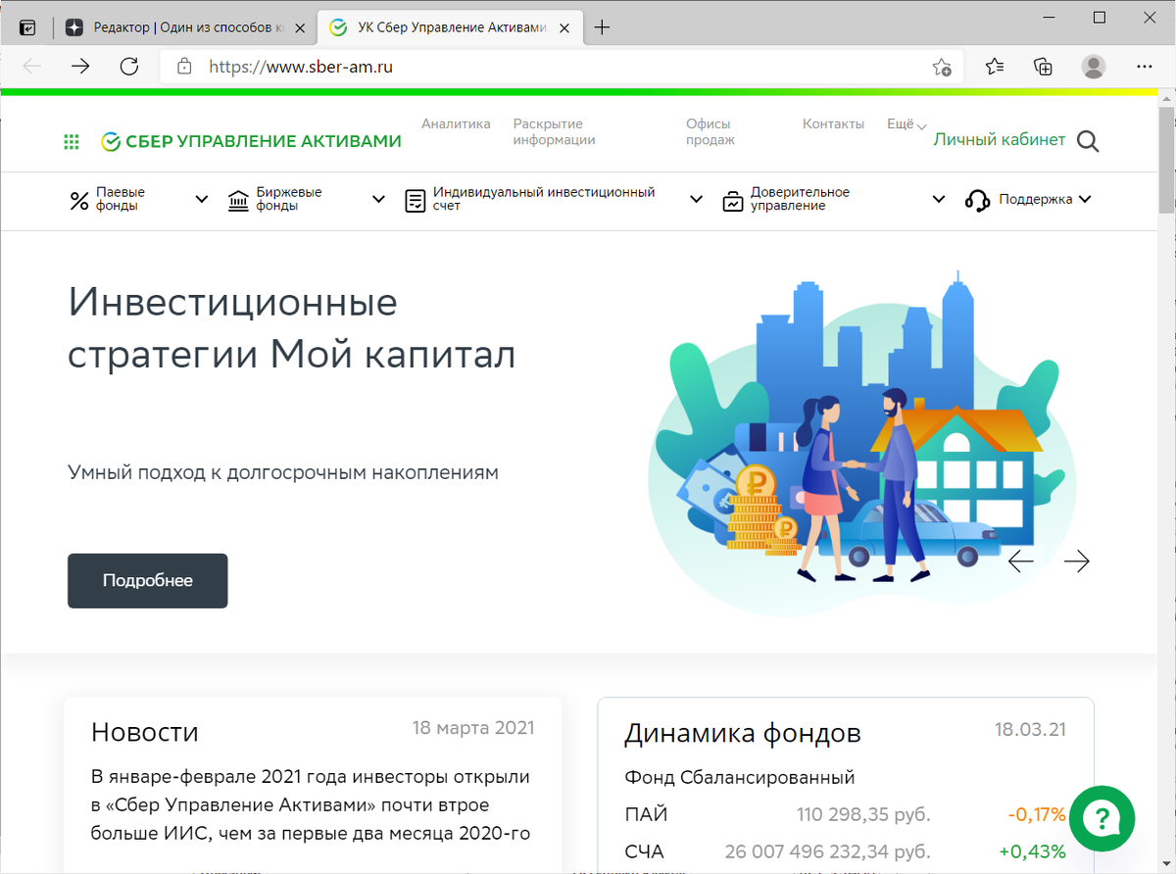
Task: Open Раскрытие информации menu item
Action: [x=555, y=132]
